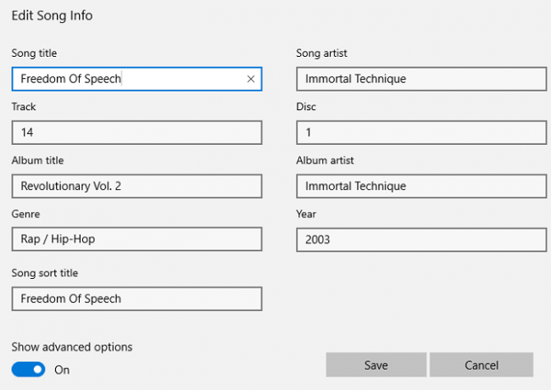Select the Track number field
This screenshot has height=390, width=551.
[x=136, y=132]
